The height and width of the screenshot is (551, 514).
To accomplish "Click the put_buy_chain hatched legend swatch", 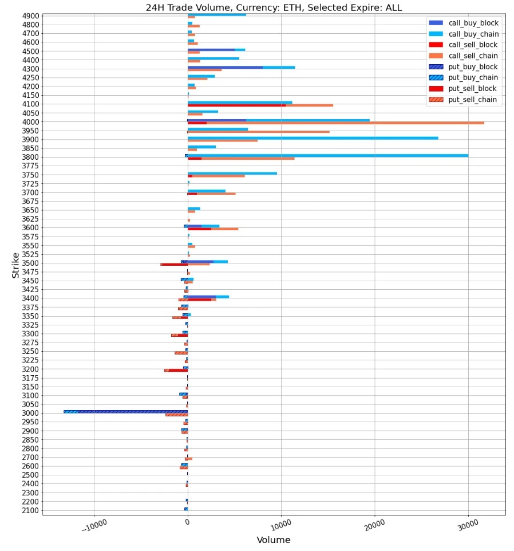I will coord(436,77).
